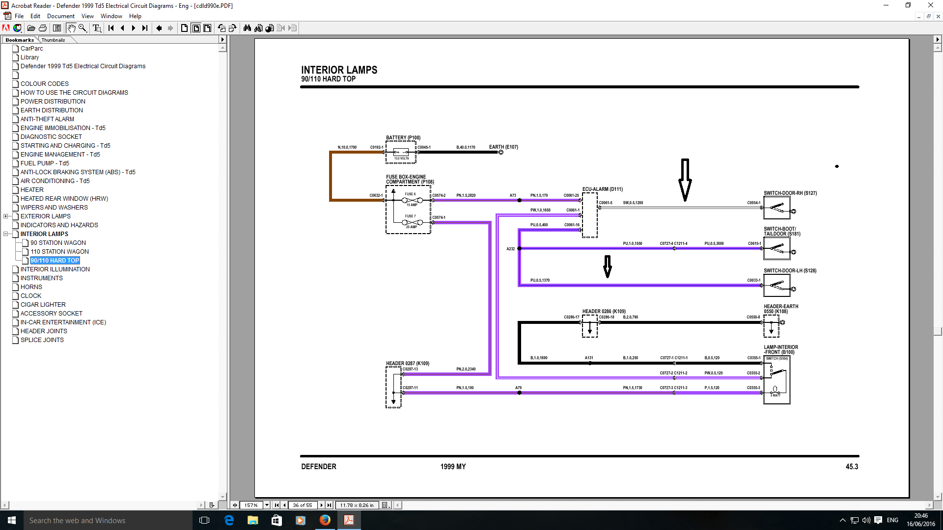The image size is (943, 530).
Task: Select the Text Select tool
Action: (97, 28)
